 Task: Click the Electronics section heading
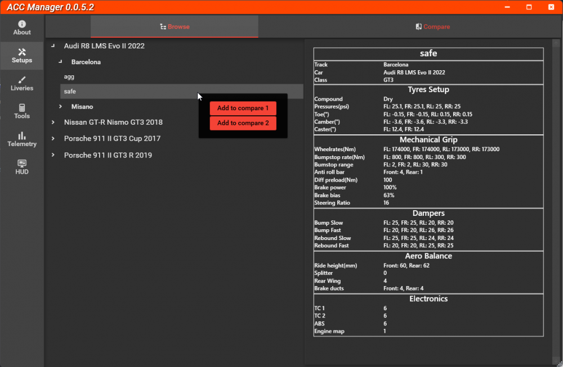[x=428, y=298]
